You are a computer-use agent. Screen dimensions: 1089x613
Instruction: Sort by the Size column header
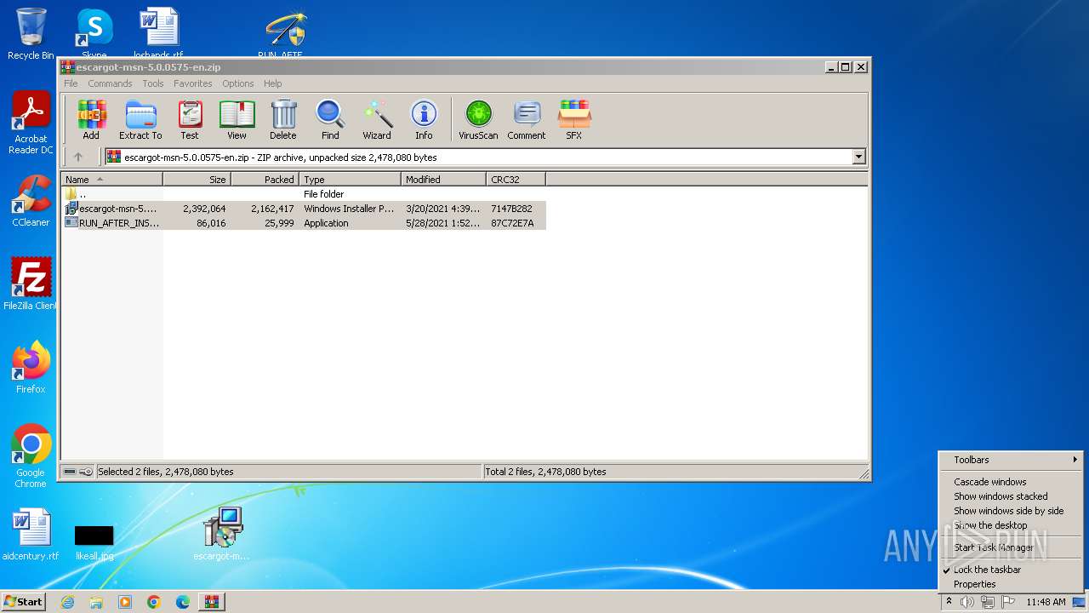pyautogui.click(x=197, y=180)
